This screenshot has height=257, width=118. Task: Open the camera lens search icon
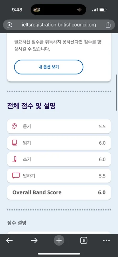click(9, 25)
